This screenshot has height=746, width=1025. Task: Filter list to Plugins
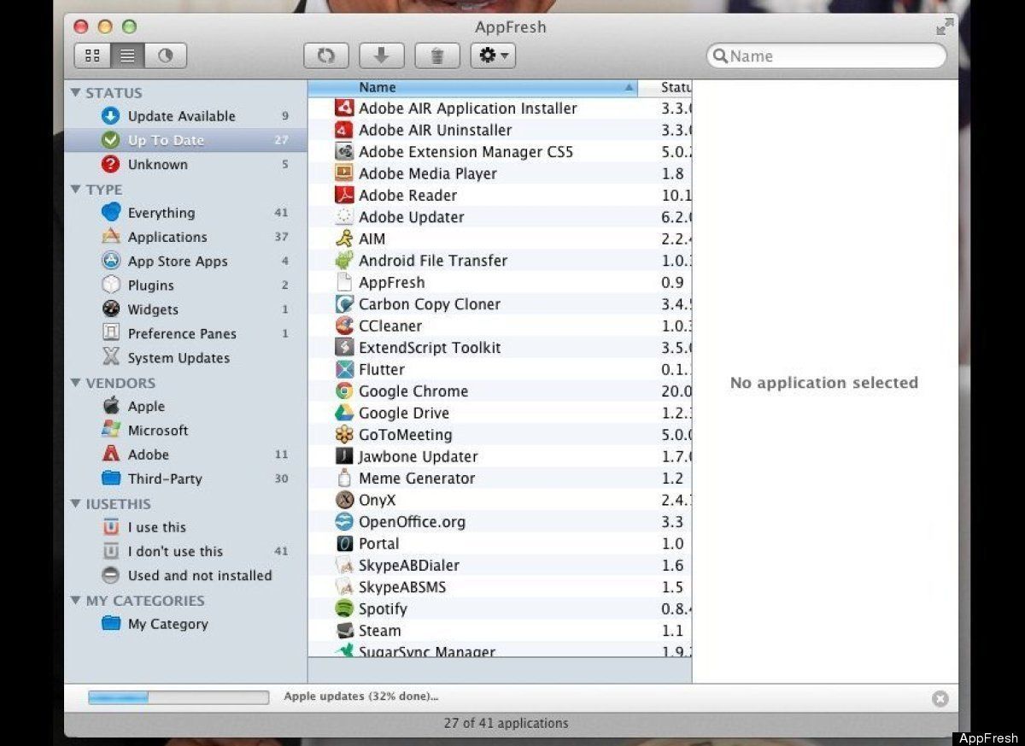[x=185, y=285]
